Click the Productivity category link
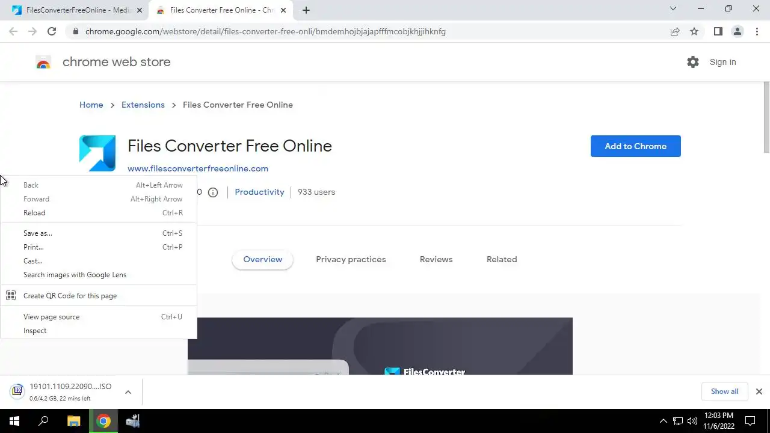Image resolution: width=770 pixels, height=433 pixels. (x=259, y=192)
